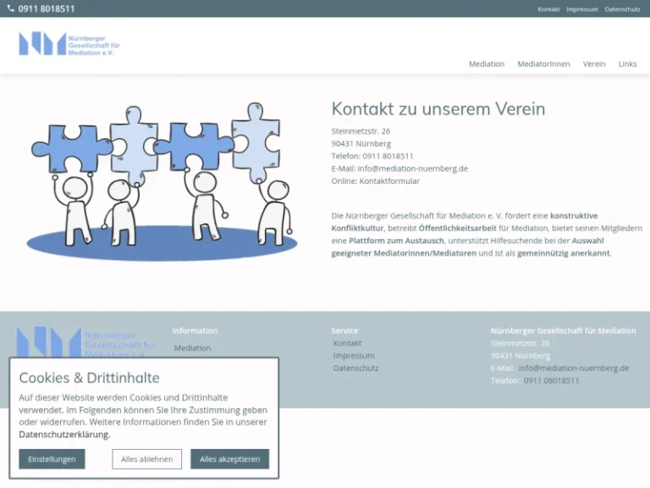
Task: Click the footer logo image
Action: coord(85,342)
